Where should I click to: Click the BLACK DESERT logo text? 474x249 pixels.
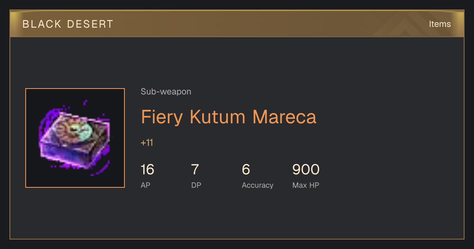pos(68,24)
